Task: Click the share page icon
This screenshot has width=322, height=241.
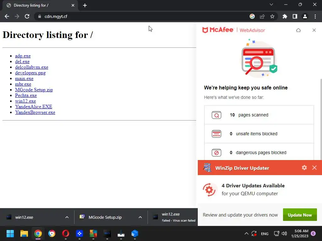Action: tap(262, 16)
